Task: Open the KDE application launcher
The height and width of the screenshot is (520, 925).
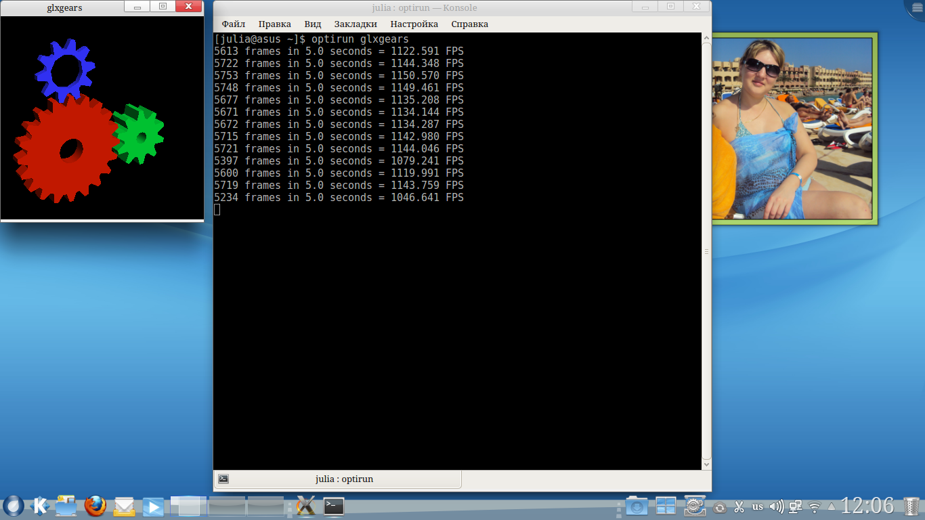Action: [x=14, y=505]
